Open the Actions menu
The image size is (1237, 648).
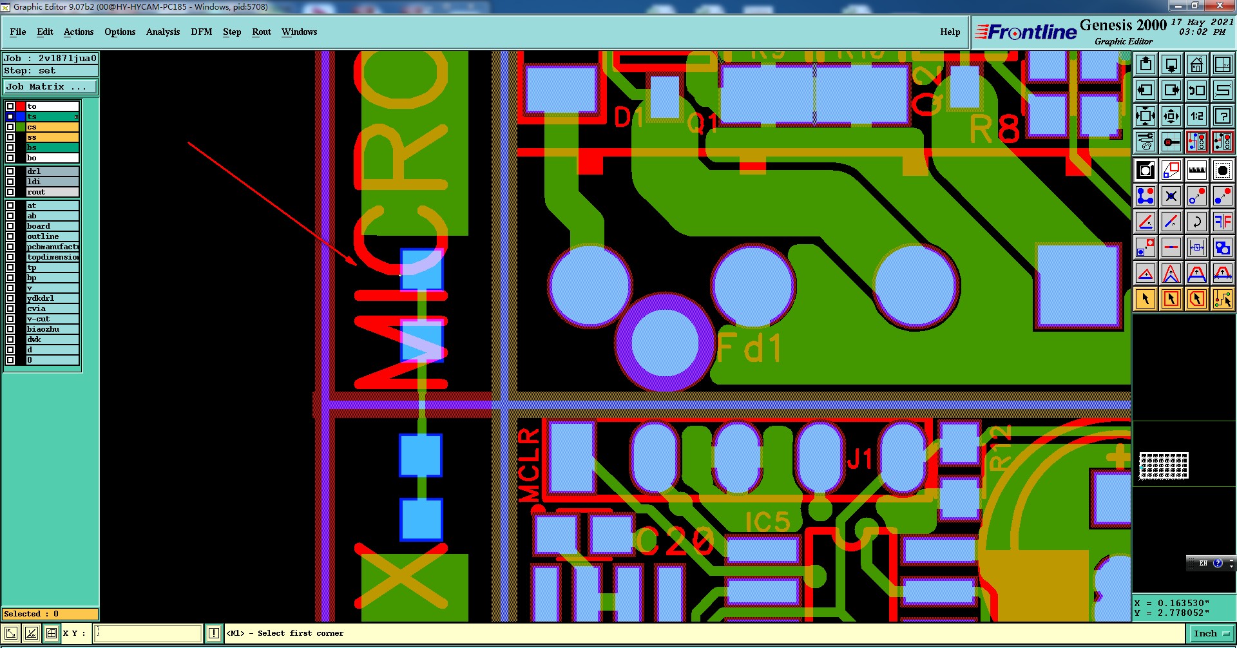click(x=79, y=32)
